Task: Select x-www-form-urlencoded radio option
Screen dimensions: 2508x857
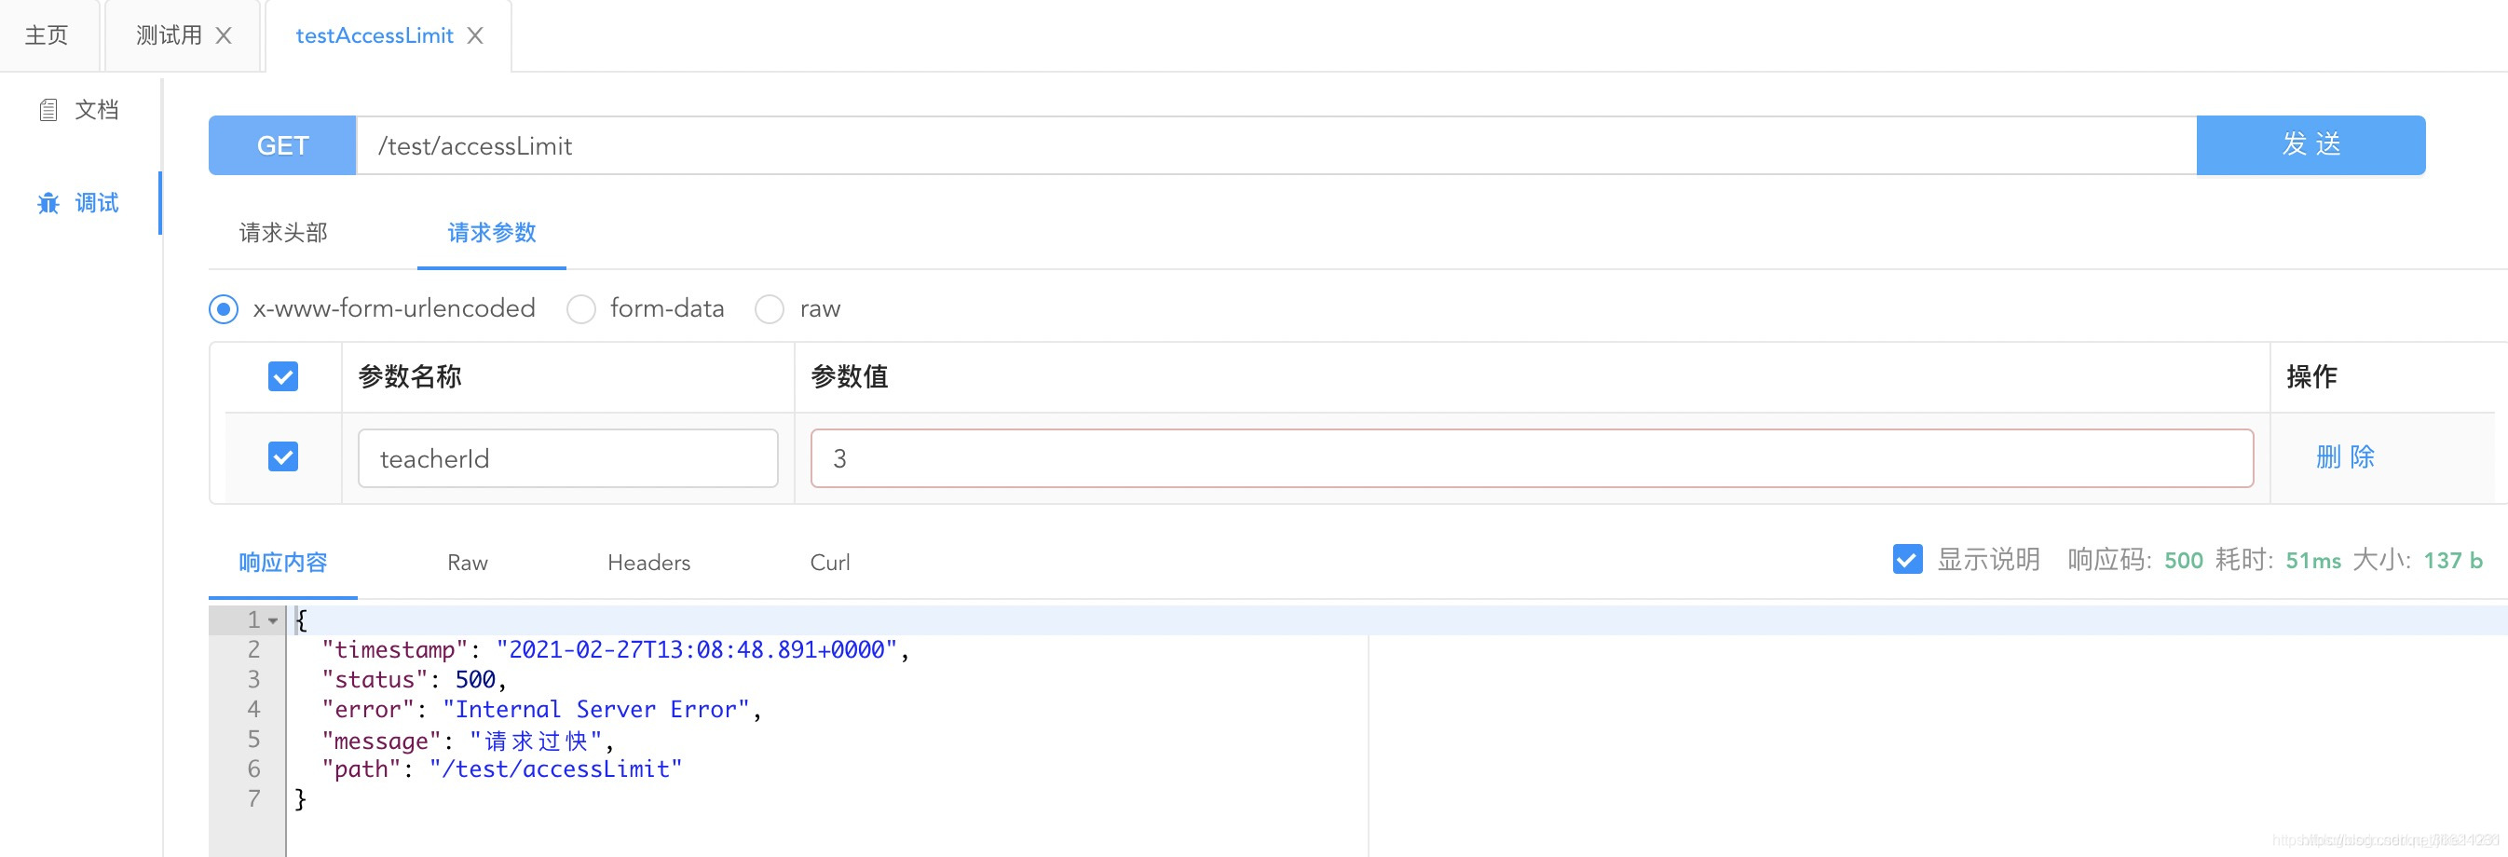Action: click(x=224, y=308)
